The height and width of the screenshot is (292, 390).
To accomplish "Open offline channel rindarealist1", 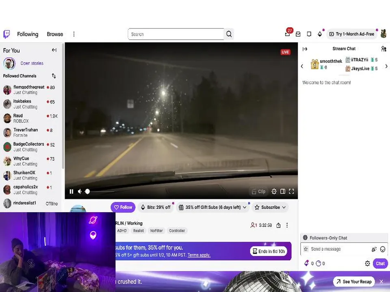I will (x=30, y=203).
